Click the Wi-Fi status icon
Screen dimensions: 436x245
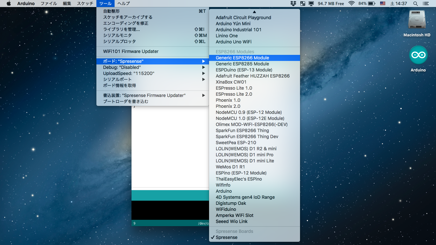tap(352, 4)
